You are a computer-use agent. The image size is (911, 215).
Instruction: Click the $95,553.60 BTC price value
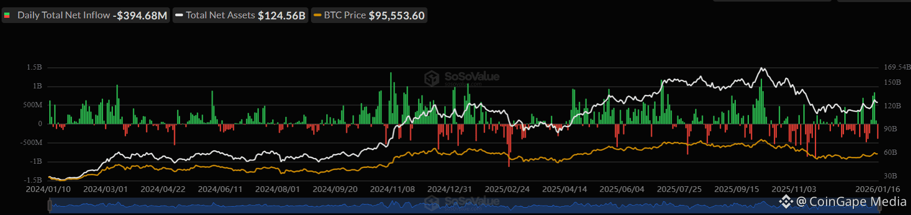coord(396,15)
